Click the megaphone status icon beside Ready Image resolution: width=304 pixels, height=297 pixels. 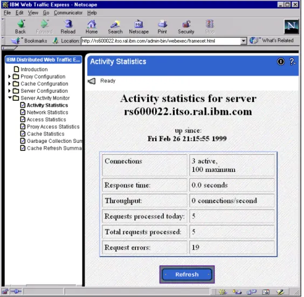coord(92,81)
